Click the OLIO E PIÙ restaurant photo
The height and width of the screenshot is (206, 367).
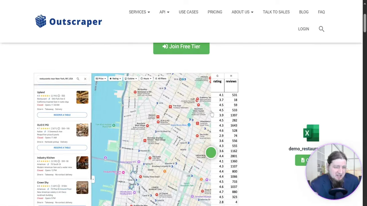pos(82,130)
